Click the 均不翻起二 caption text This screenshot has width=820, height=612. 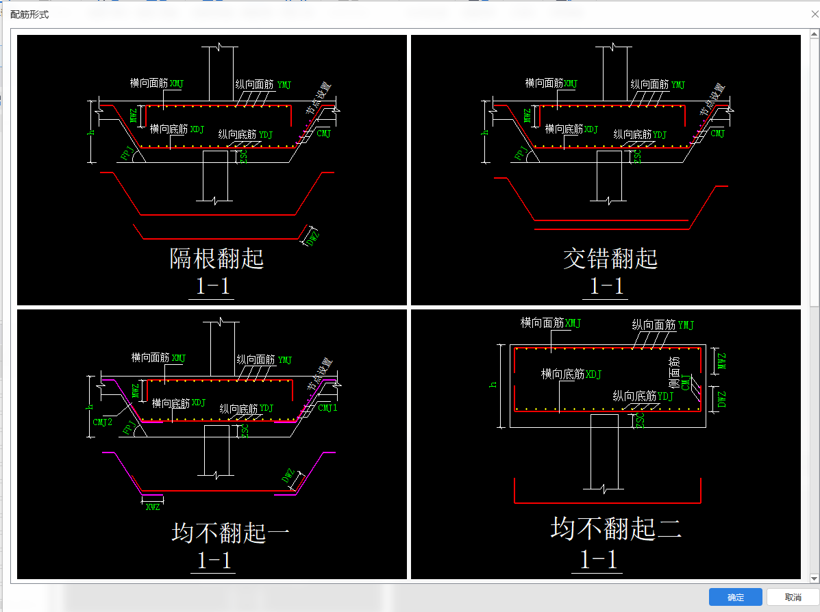tap(616, 528)
